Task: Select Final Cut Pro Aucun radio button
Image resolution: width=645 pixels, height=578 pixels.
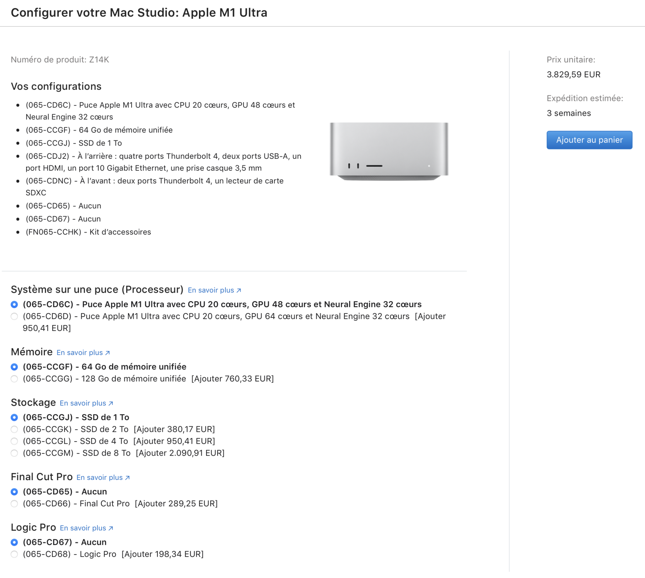Action: click(x=14, y=492)
